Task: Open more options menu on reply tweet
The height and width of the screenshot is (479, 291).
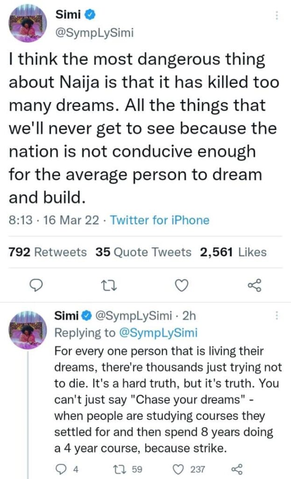Action: (277, 316)
